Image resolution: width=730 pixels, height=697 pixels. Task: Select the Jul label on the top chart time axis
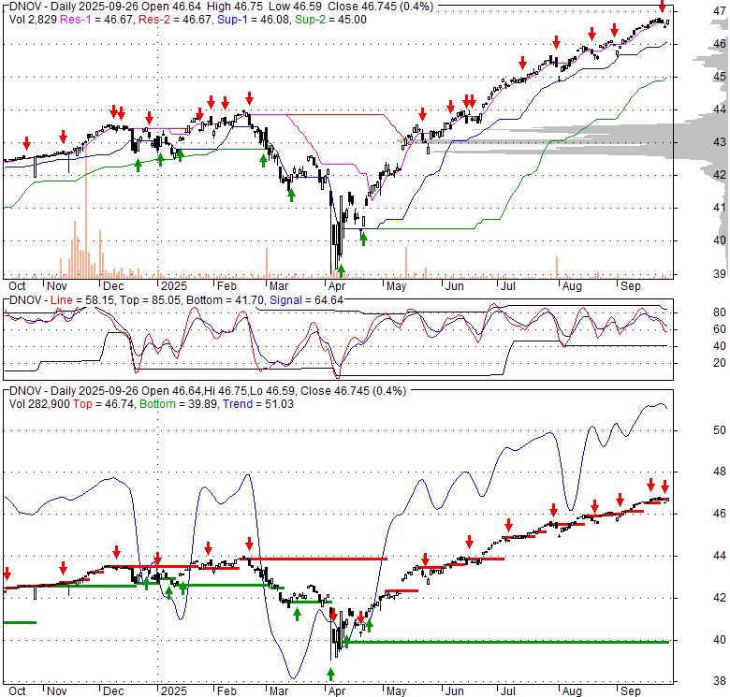[508, 286]
